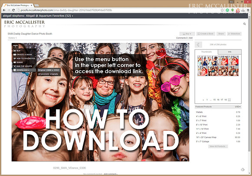Click the cart icon beside BUY in photo menu
Viewport: 252px width, 176px height.
tap(15, 51)
